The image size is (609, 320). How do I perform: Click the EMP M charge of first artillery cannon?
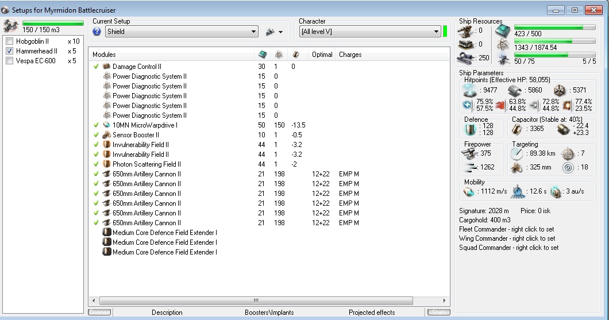[x=349, y=174]
